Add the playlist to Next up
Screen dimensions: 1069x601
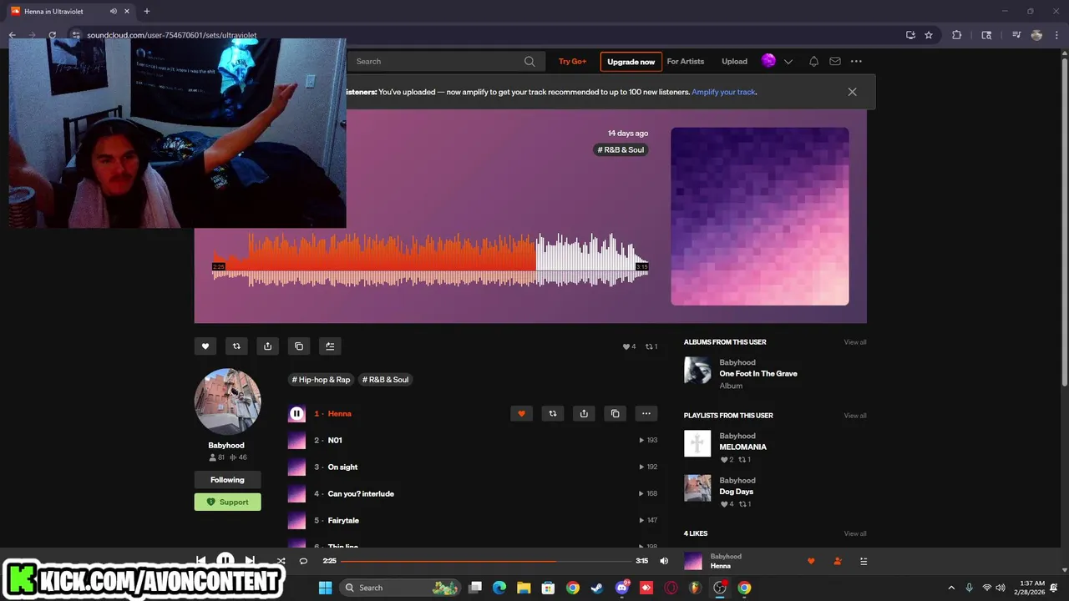(330, 346)
